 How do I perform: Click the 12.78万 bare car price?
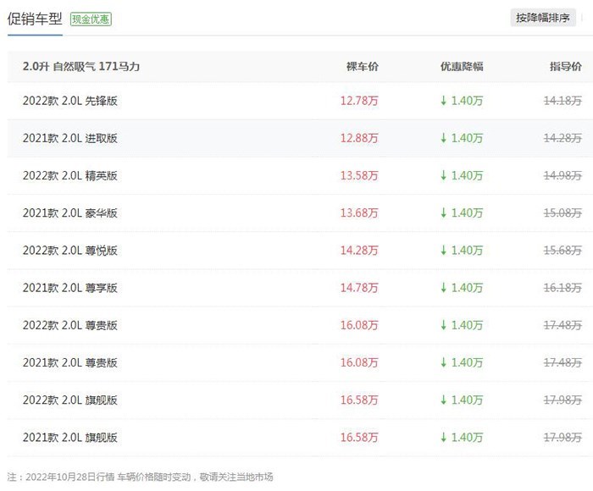click(359, 101)
